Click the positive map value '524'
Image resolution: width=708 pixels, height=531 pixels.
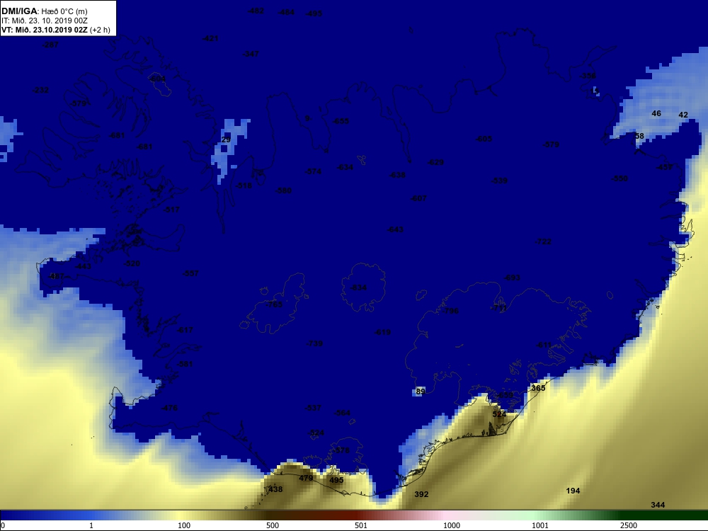coord(499,414)
